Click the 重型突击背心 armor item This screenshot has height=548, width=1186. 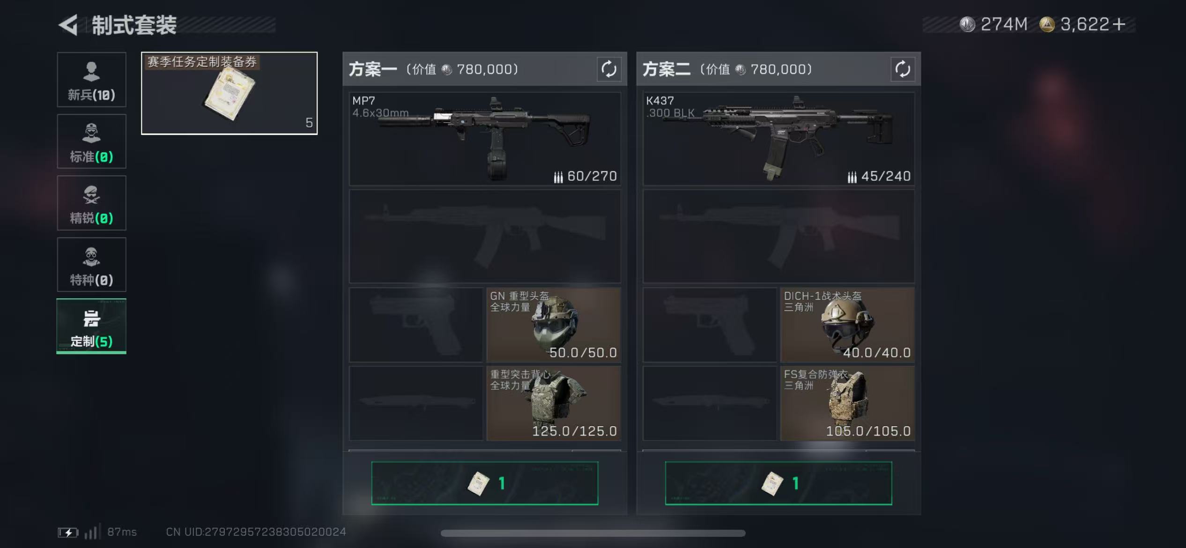click(554, 403)
